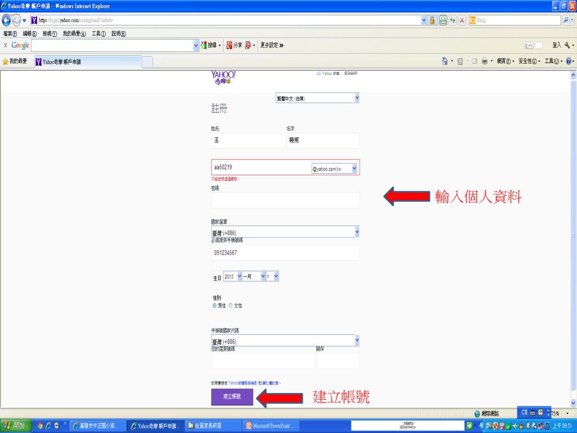Close the Google toolbar with X
The height and width of the screenshot is (433, 577).
pyautogui.click(x=5, y=45)
